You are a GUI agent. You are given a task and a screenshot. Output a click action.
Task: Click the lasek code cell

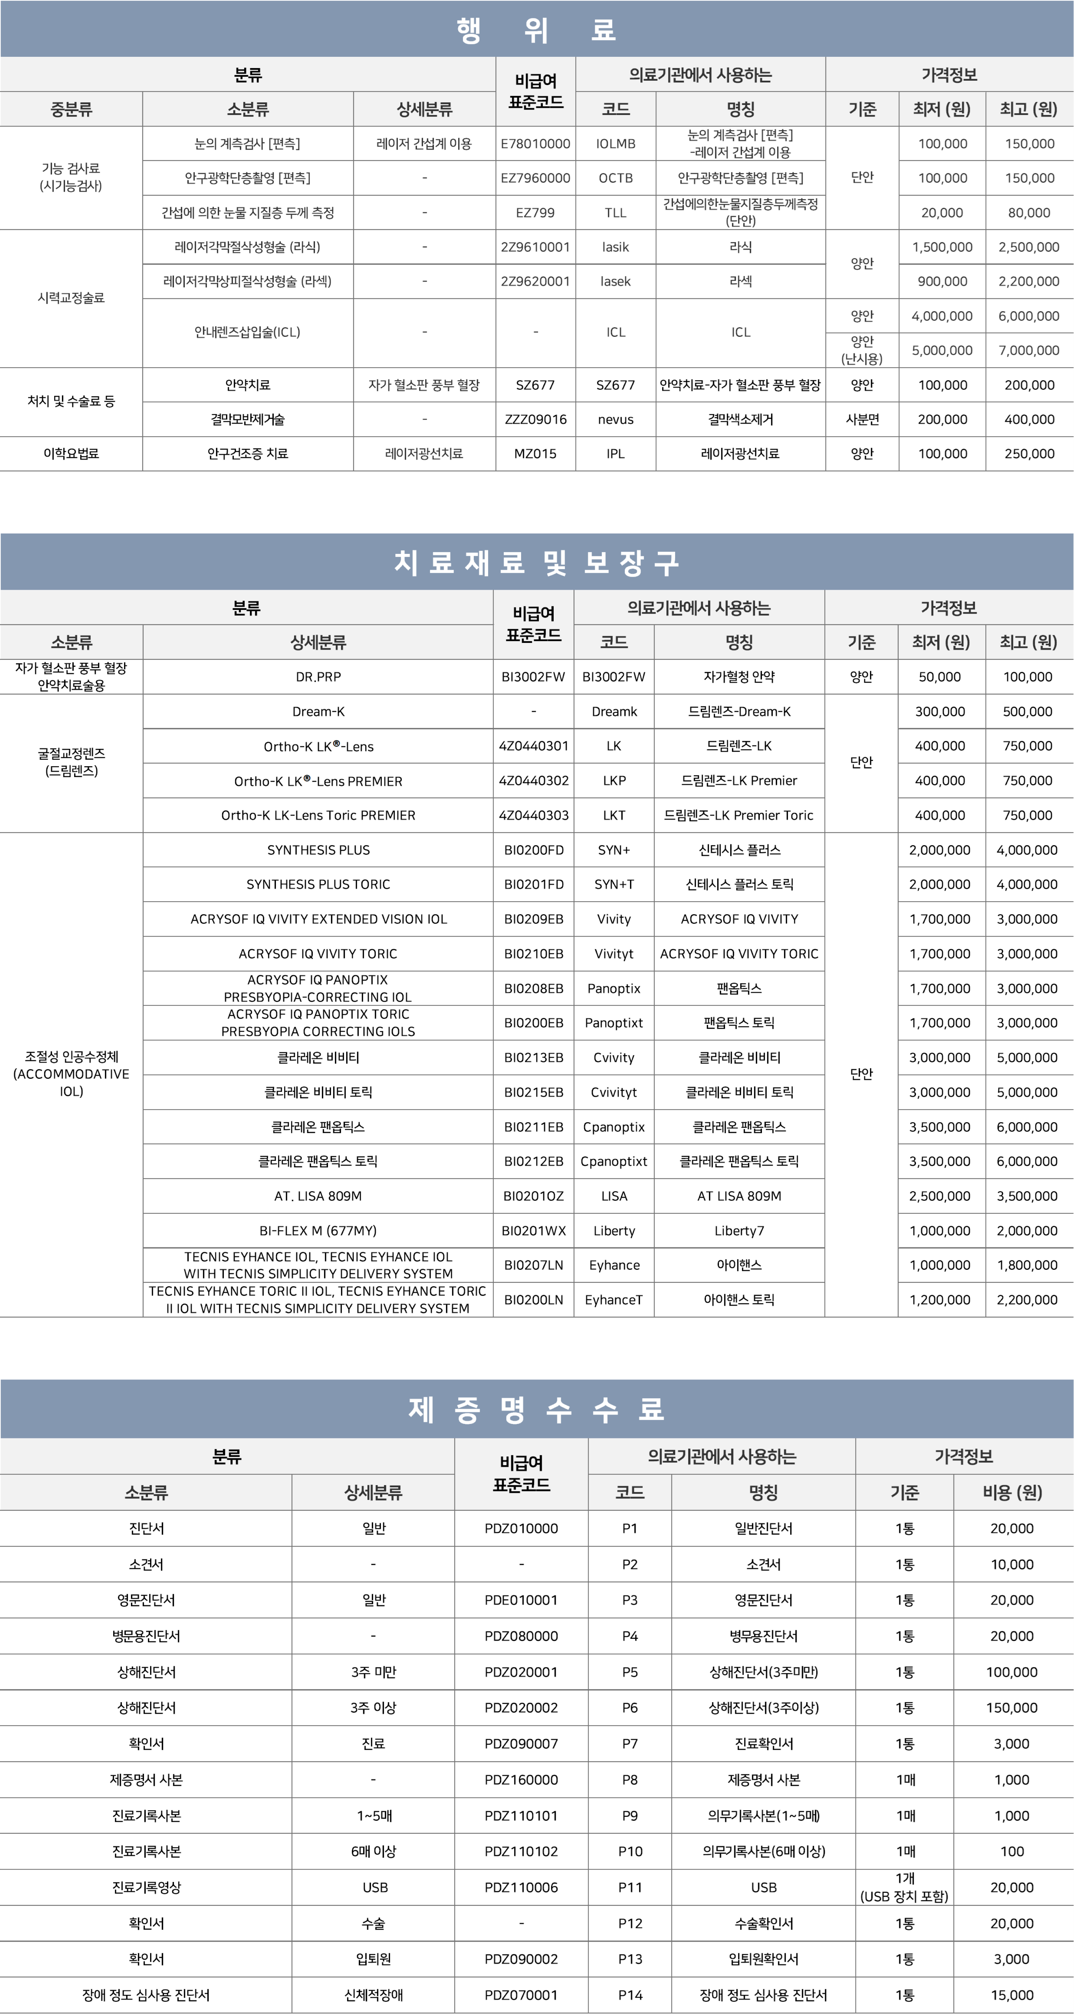tap(616, 281)
